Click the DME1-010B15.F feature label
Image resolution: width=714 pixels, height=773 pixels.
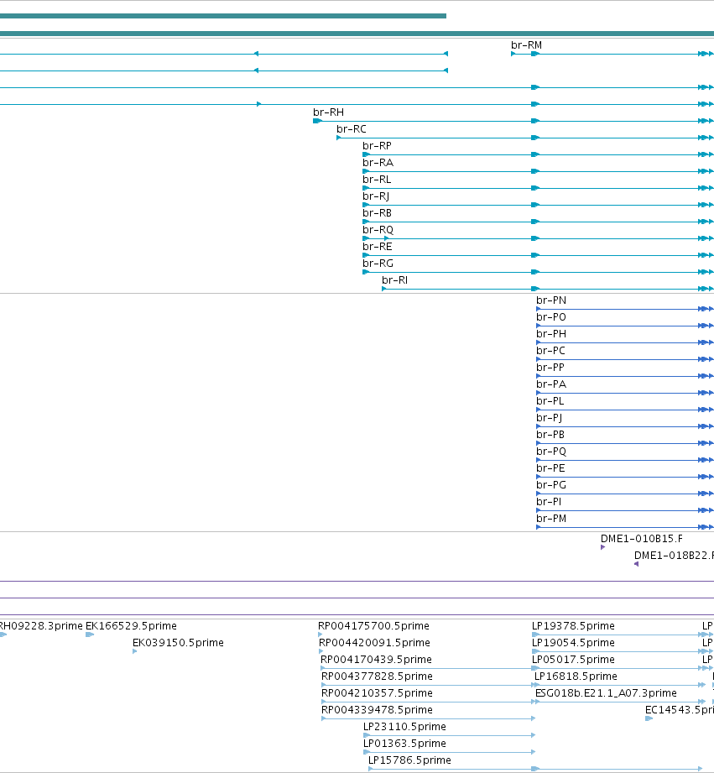[642, 539]
